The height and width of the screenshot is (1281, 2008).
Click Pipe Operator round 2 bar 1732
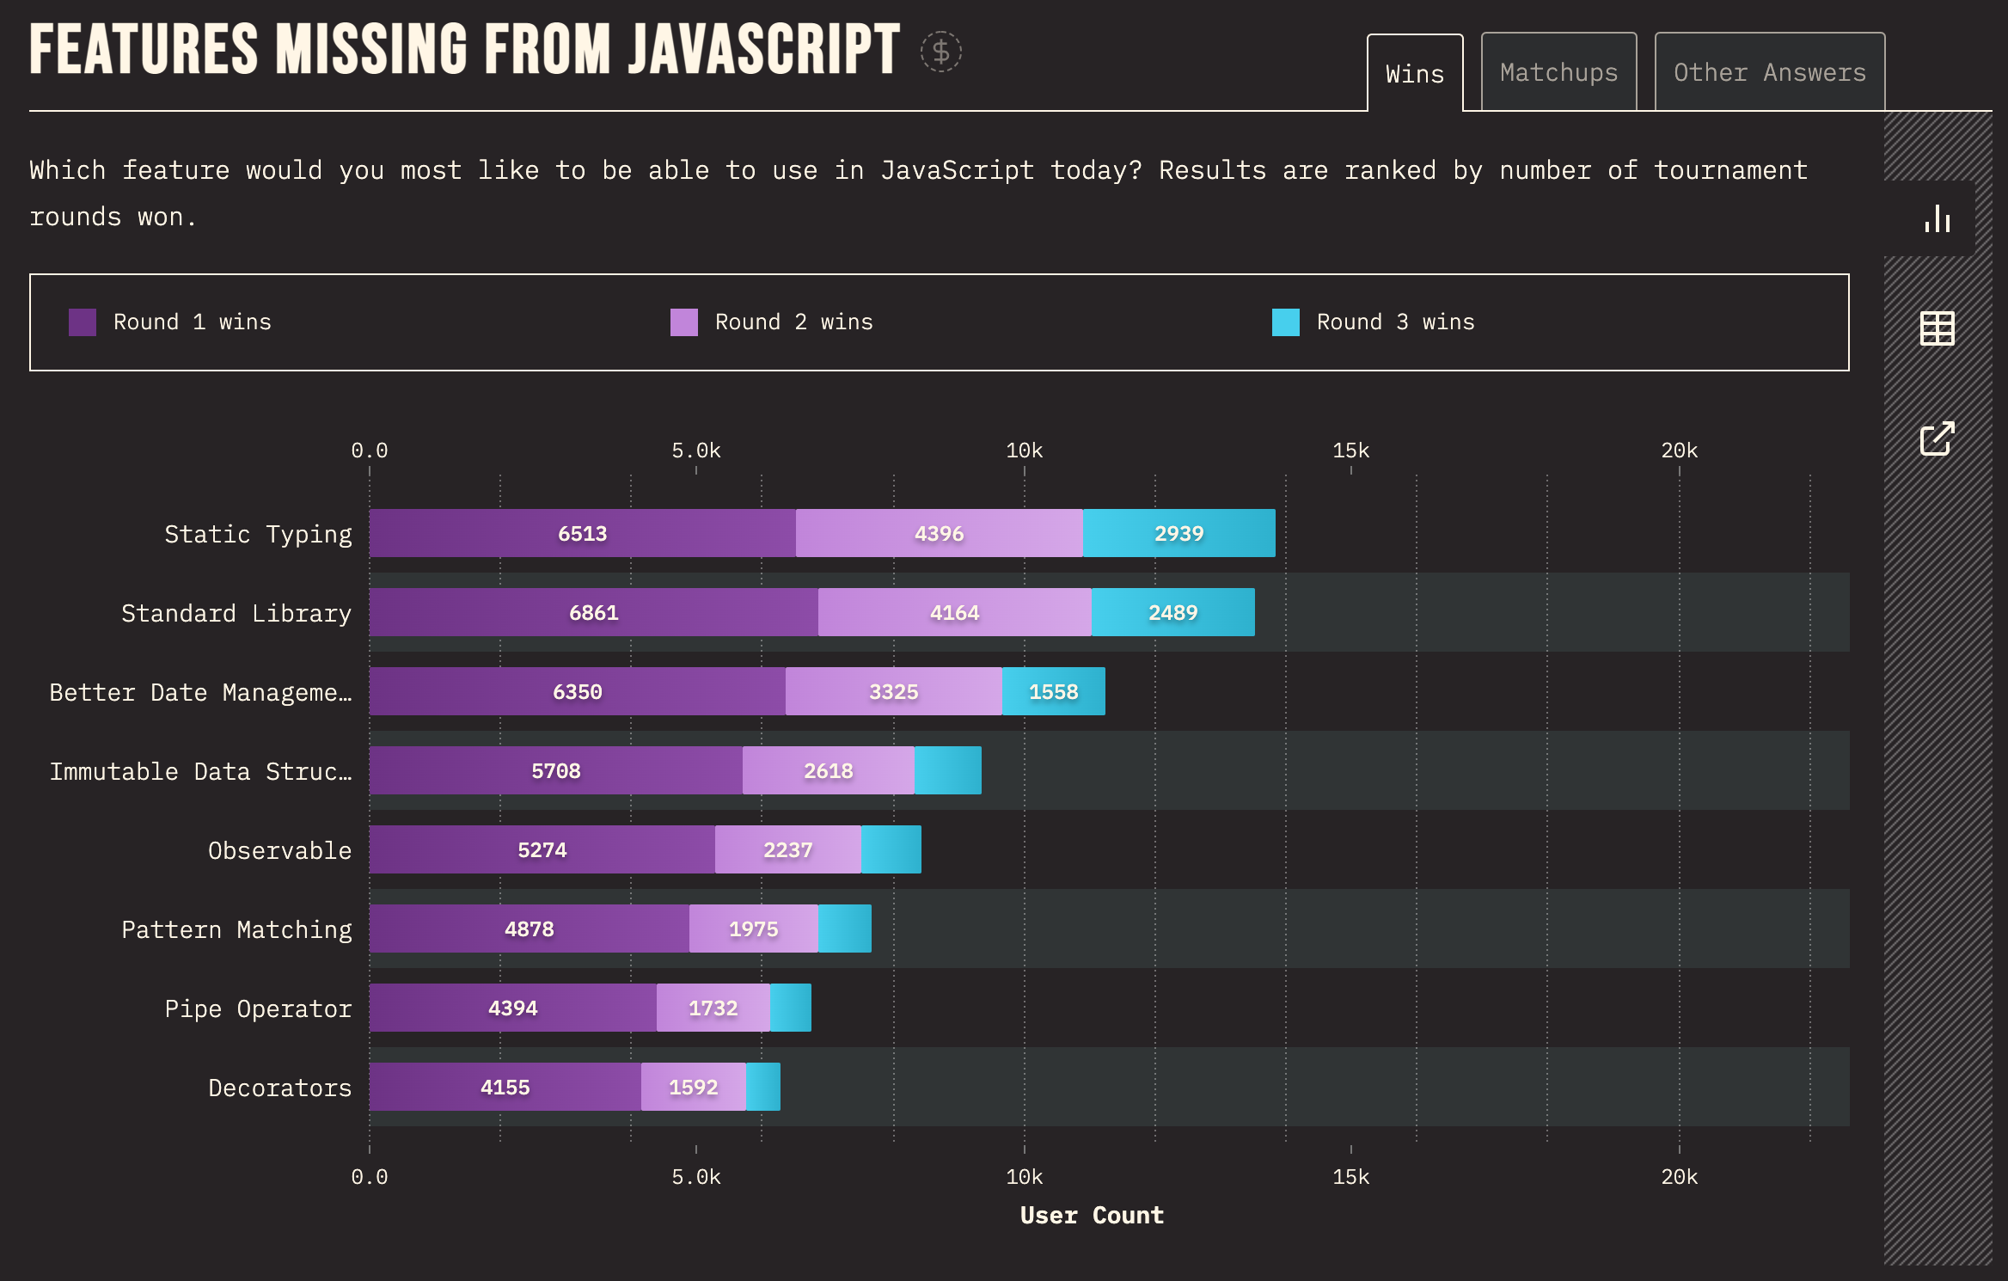coord(713,1008)
